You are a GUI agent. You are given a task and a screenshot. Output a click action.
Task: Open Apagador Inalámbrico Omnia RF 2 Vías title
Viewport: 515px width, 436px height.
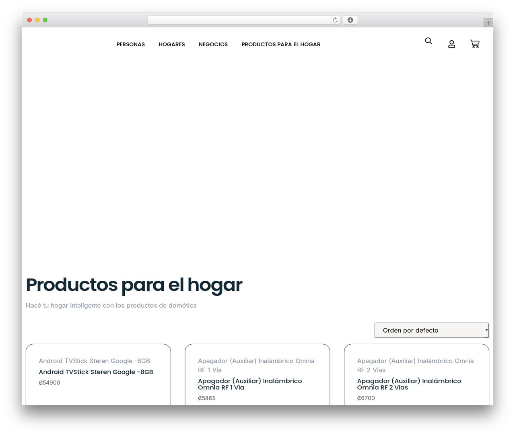(x=409, y=384)
